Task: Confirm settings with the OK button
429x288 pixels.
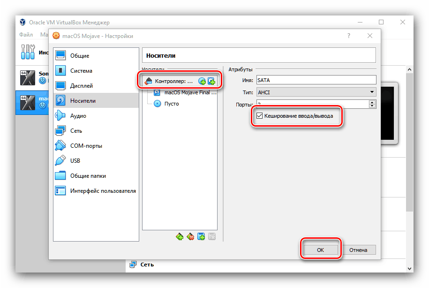Action: (320, 250)
